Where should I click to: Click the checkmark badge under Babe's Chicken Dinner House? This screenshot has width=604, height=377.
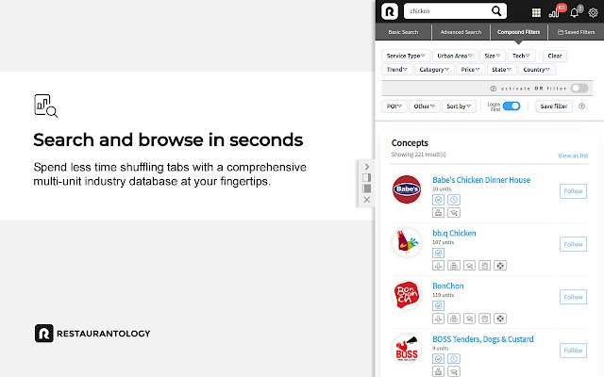tap(438, 200)
